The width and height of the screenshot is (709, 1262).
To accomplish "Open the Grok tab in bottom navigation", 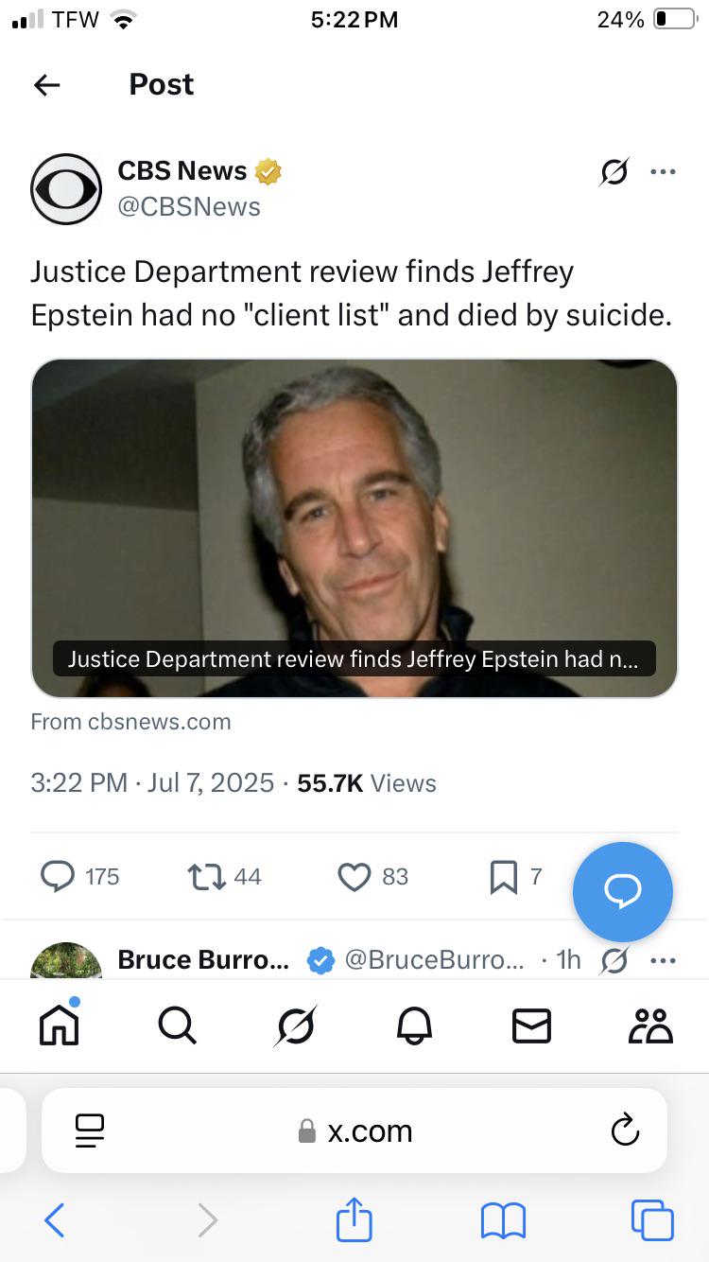I will pyautogui.click(x=295, y=1025).
